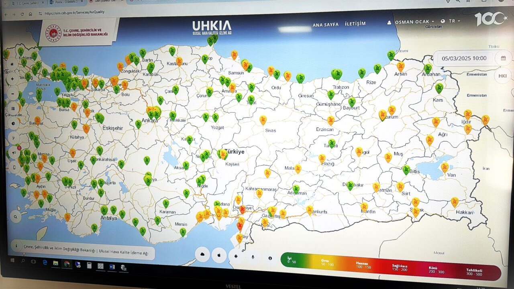Image resolution: width=514 pixels, height=289 pixels.
Task: Click the 05/03/2025 10:00 date field
Action: pyautogui.click(x=464, y=58)
